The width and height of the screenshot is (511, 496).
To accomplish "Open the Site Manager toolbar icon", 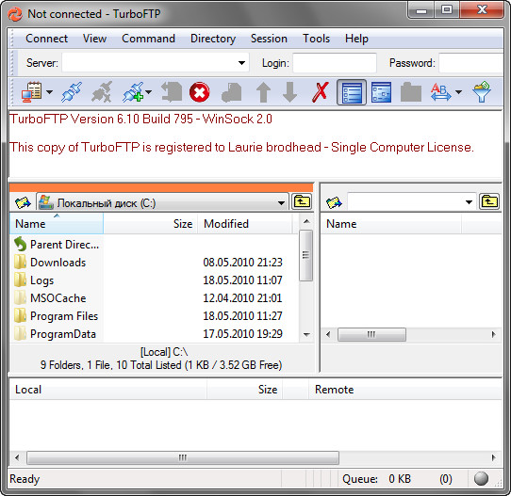I will tap(32, 92).
